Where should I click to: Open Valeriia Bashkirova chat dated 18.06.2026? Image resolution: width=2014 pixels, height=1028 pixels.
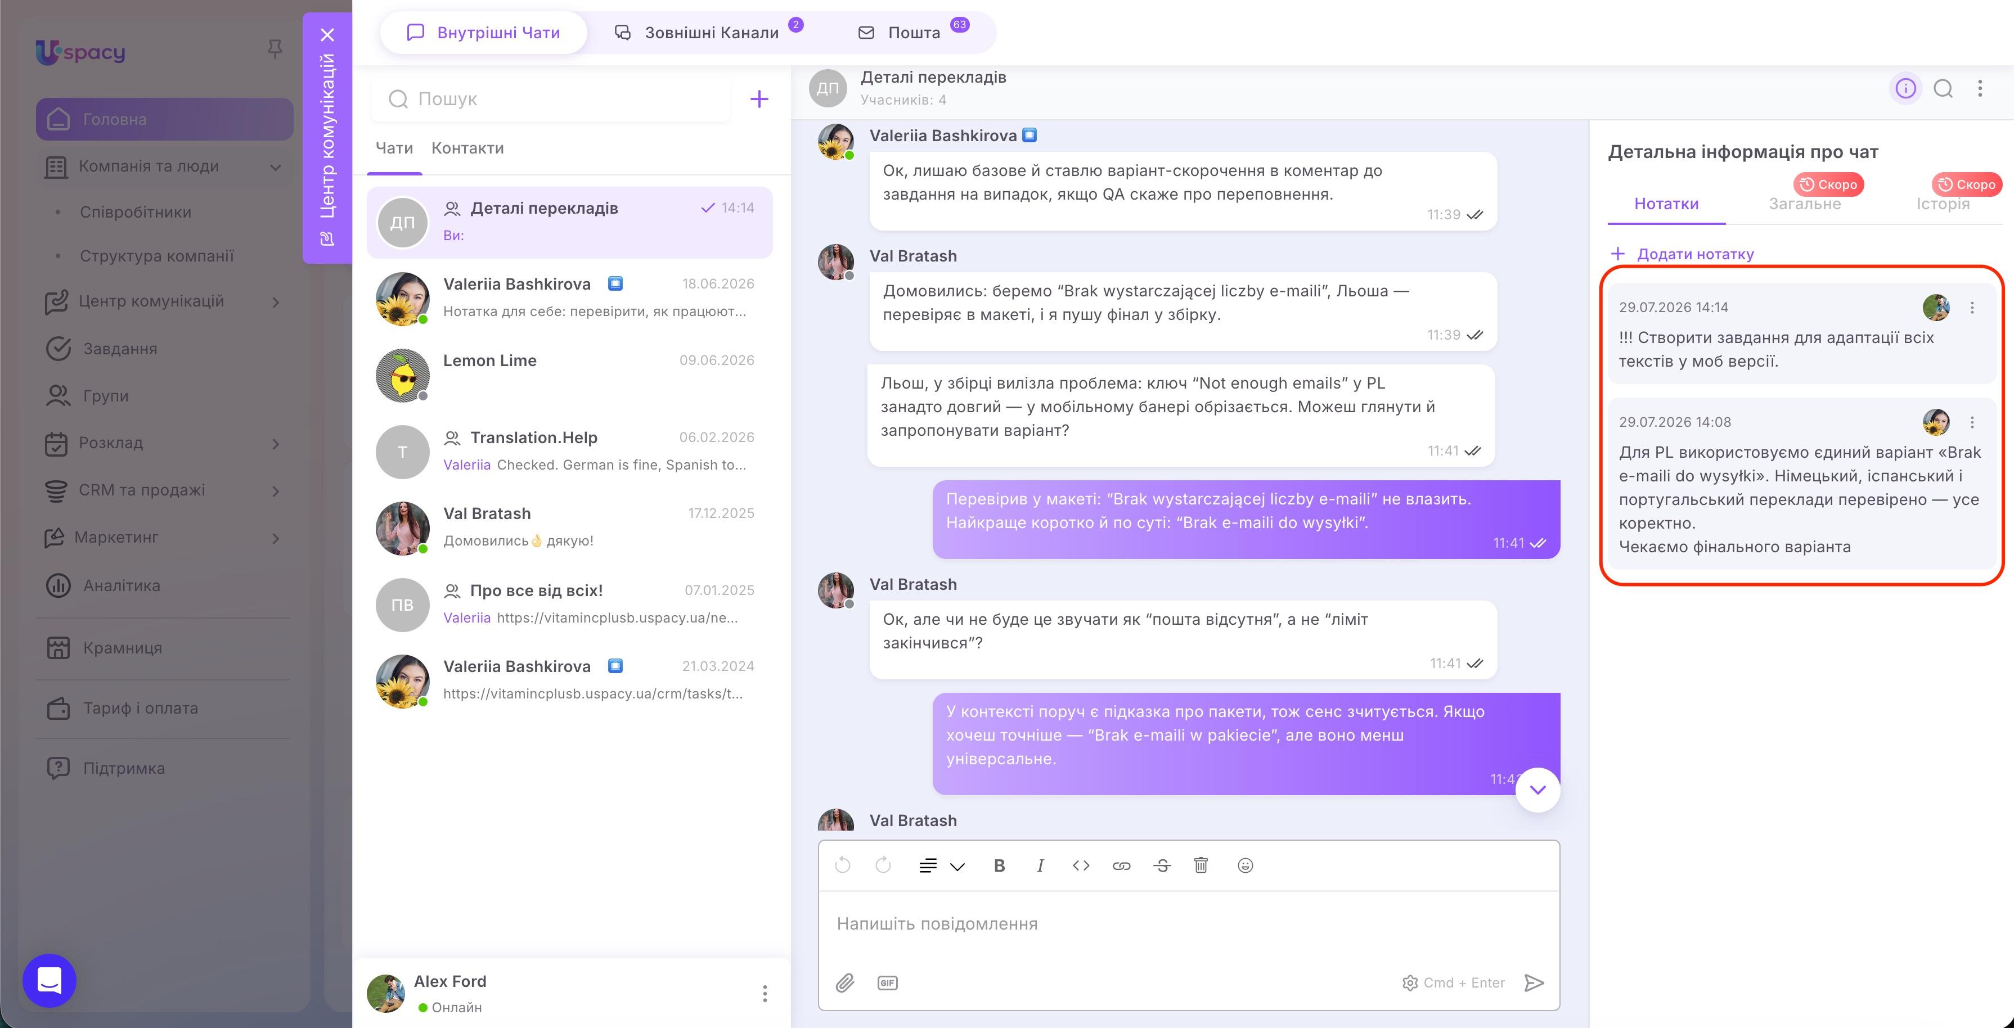point(570,299)
